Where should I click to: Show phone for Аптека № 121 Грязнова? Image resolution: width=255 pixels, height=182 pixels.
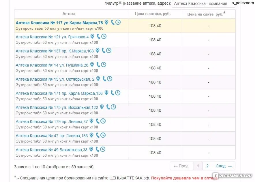pyautogui.click(x=98, y=36)
